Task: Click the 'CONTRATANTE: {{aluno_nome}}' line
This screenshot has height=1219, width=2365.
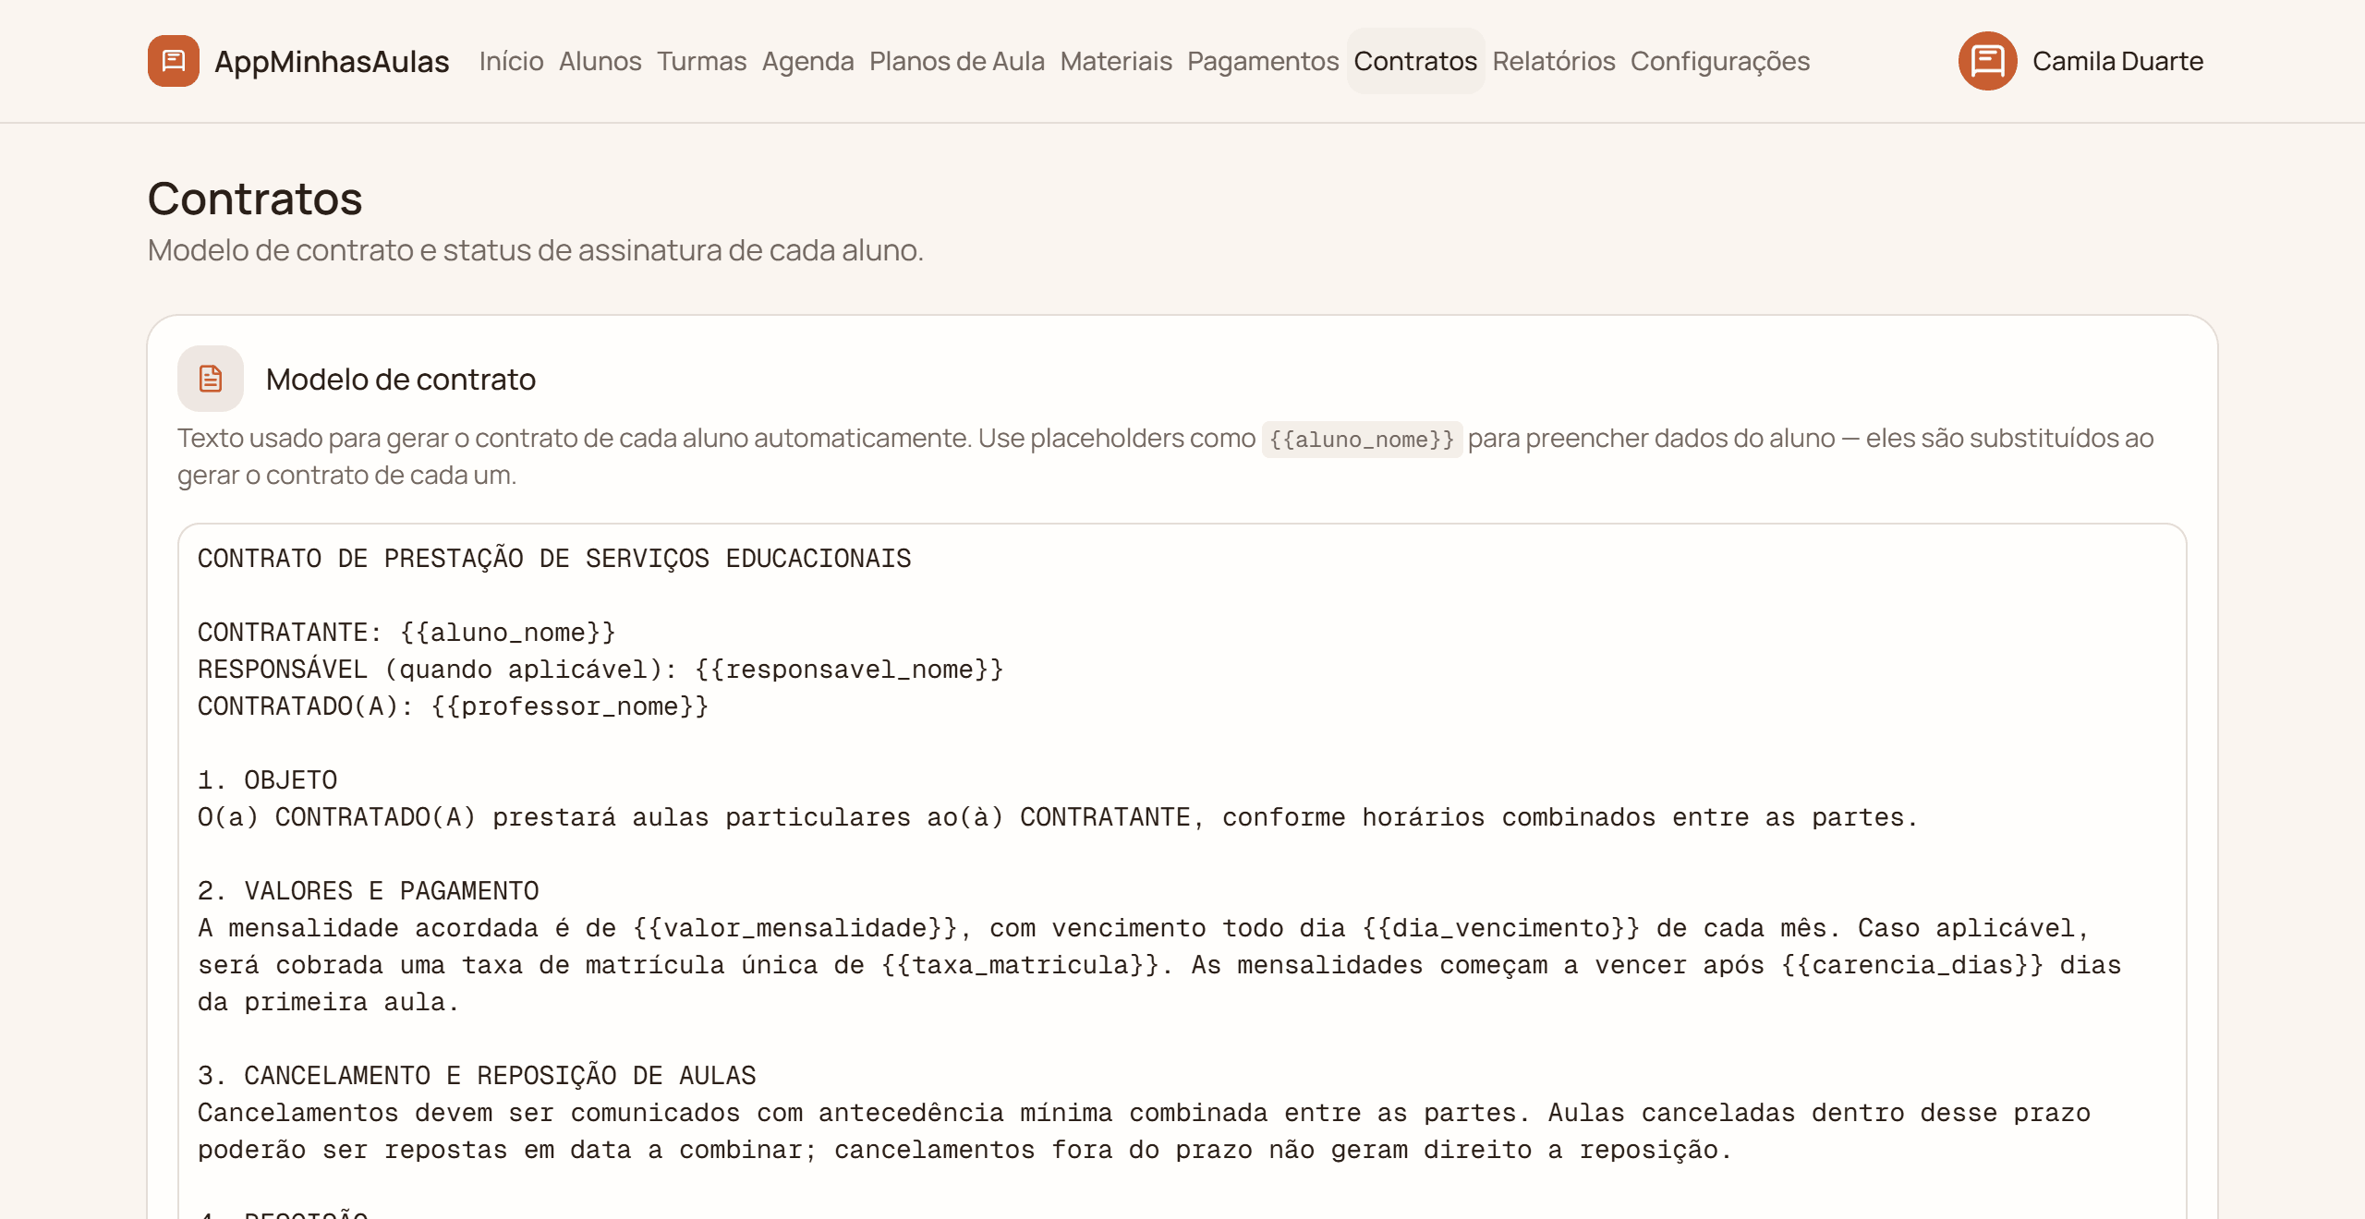Action: (406, 633)
